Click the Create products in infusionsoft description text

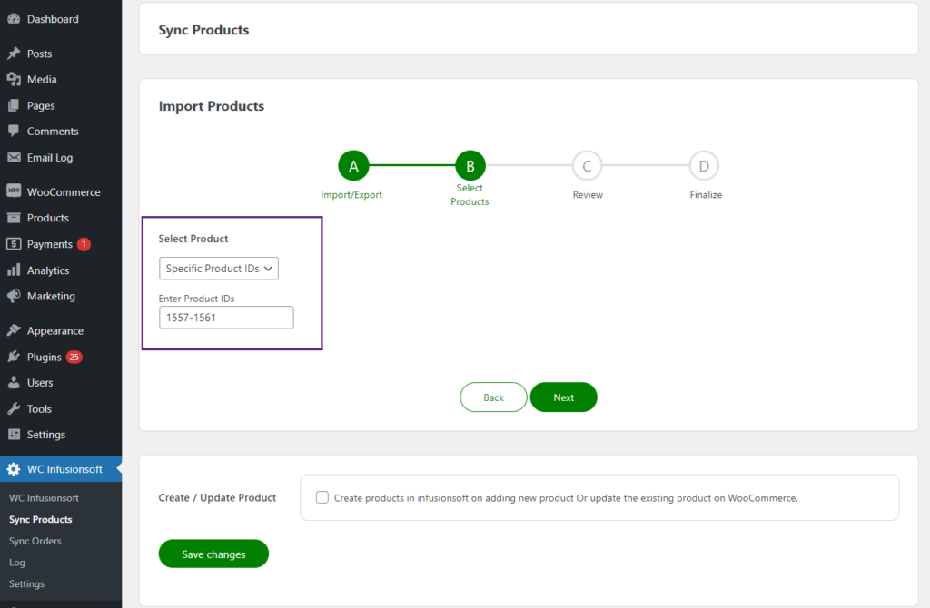[566, 498]
